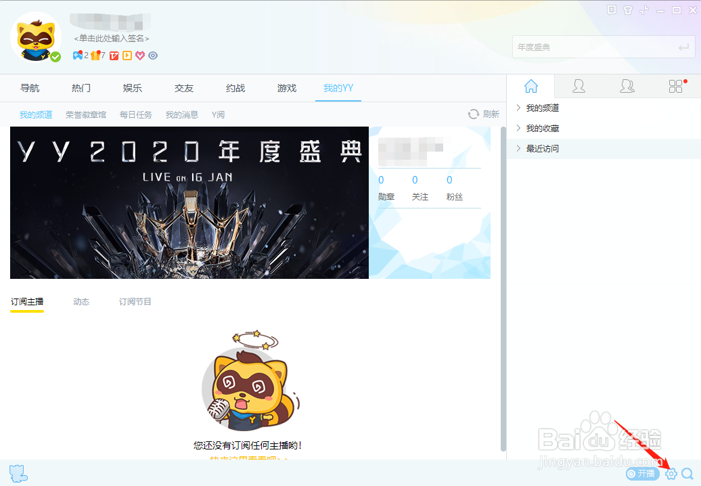The height and width of the screenshot is (486, 701).
Task: Click the refresh circular arrows icon
Action: pos(474,114)
